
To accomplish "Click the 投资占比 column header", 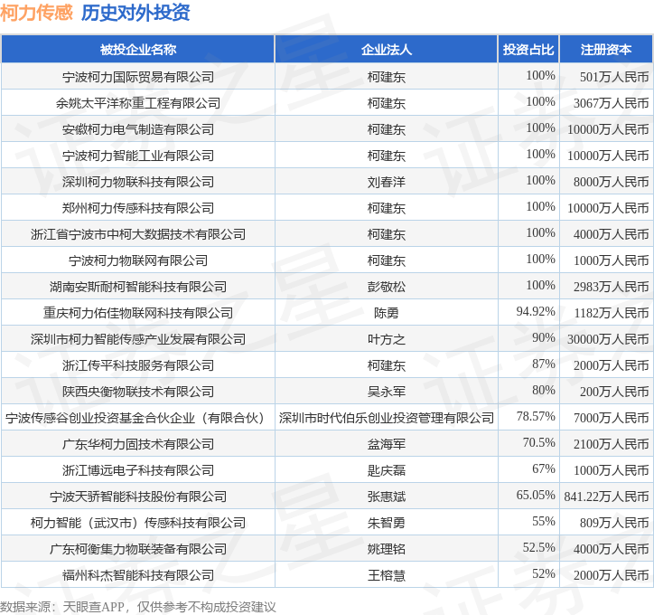I will pos(528,50).
